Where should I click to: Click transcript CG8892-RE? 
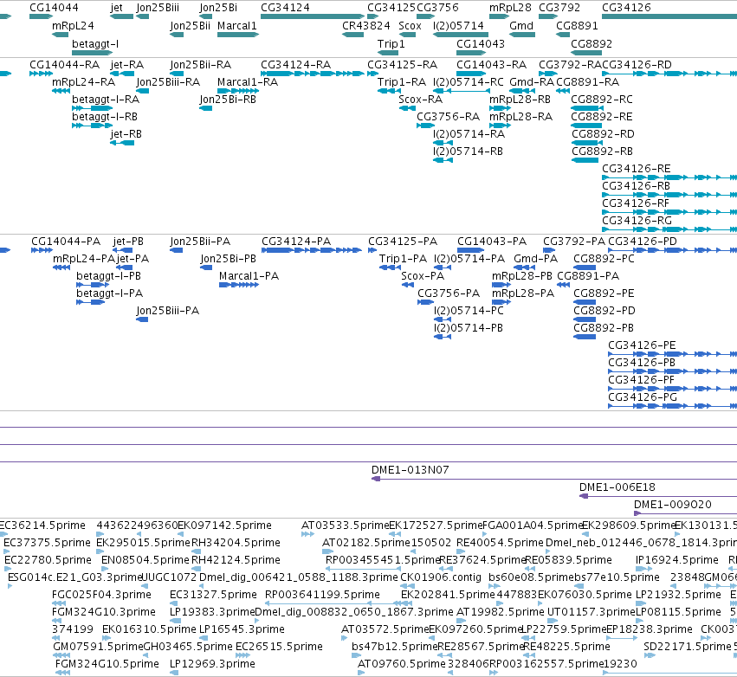602,117
